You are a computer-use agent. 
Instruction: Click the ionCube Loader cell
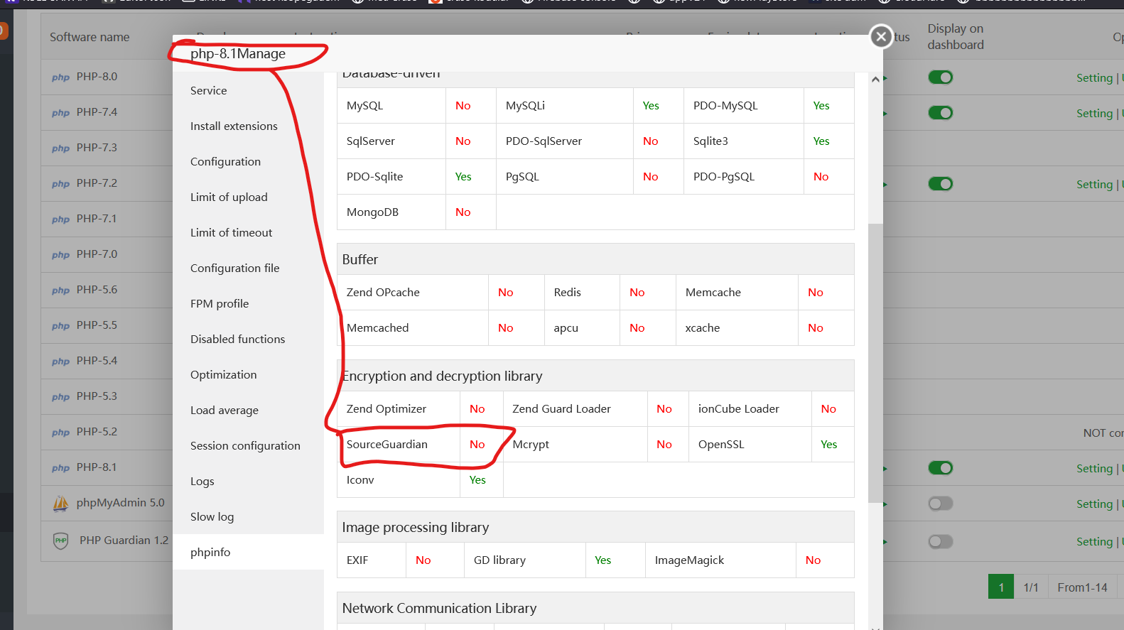point(750,408)
